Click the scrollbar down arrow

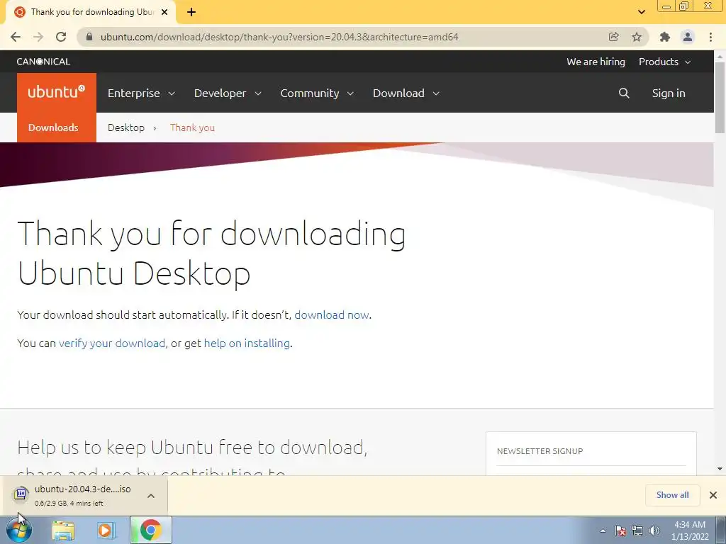[720, 469]
